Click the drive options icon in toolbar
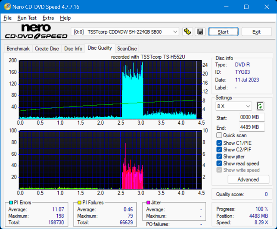Screen dimensions: 277x229 click(187, 31)
